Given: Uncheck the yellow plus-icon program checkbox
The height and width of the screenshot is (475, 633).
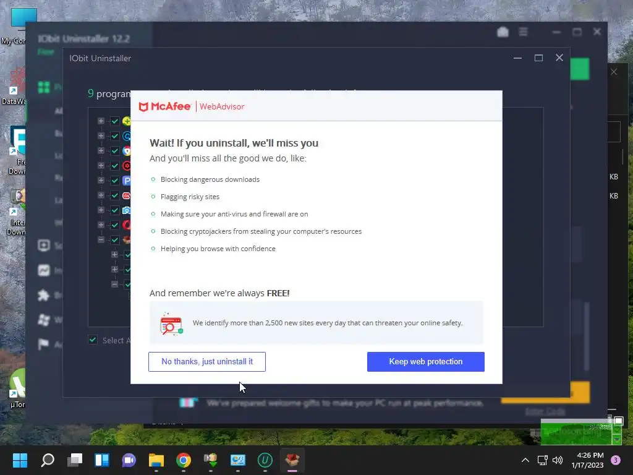Looking at the screenshot, I should (114, 121).
